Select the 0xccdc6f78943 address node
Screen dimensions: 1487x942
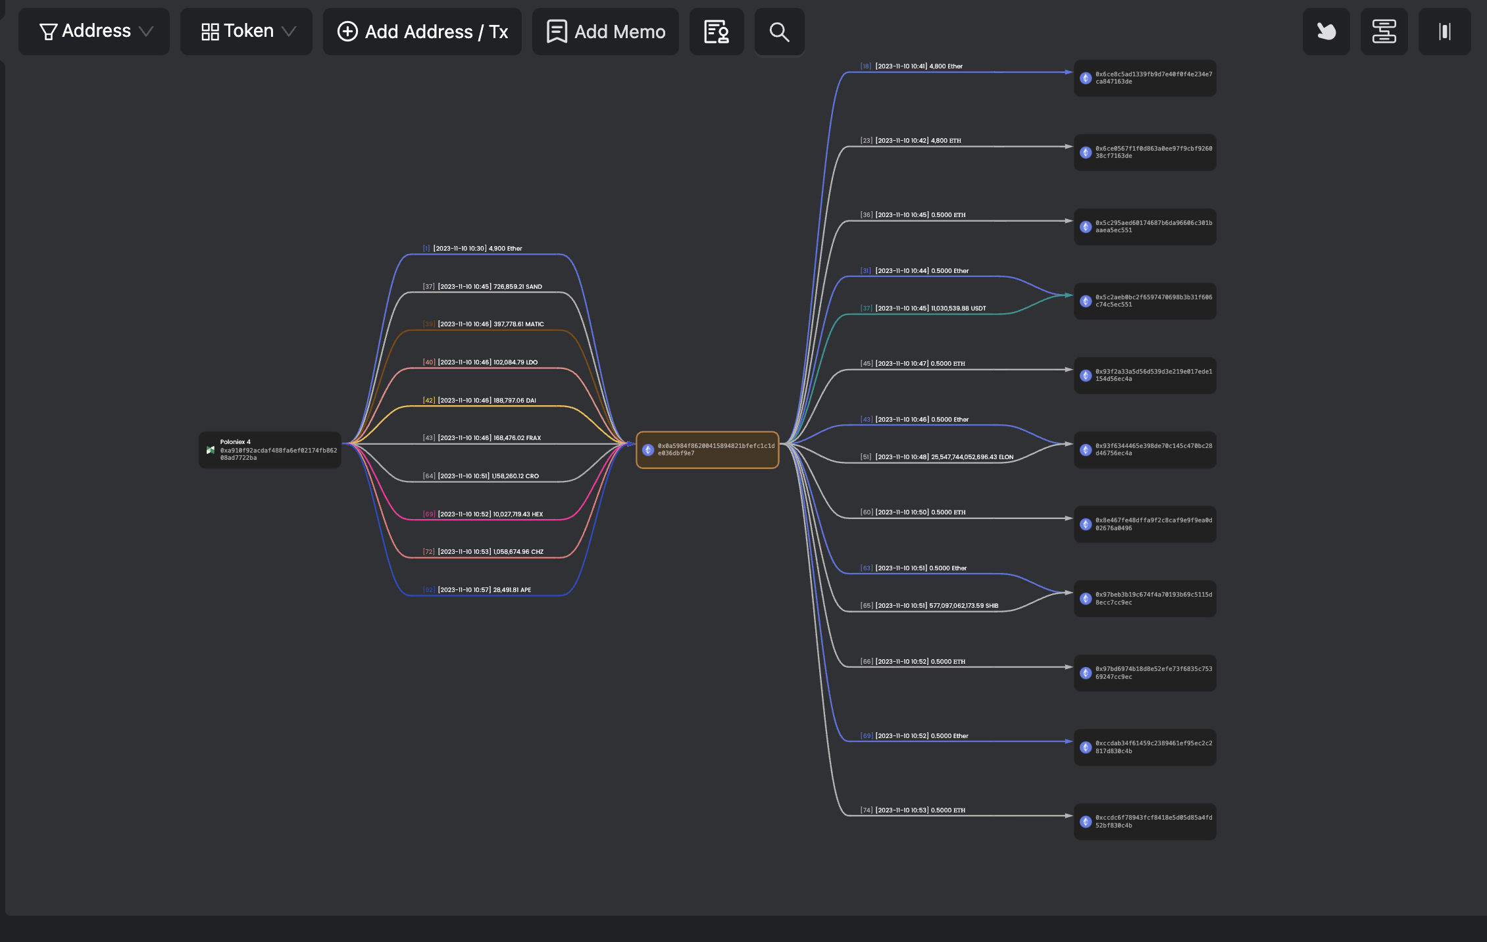pos(1145,822)
